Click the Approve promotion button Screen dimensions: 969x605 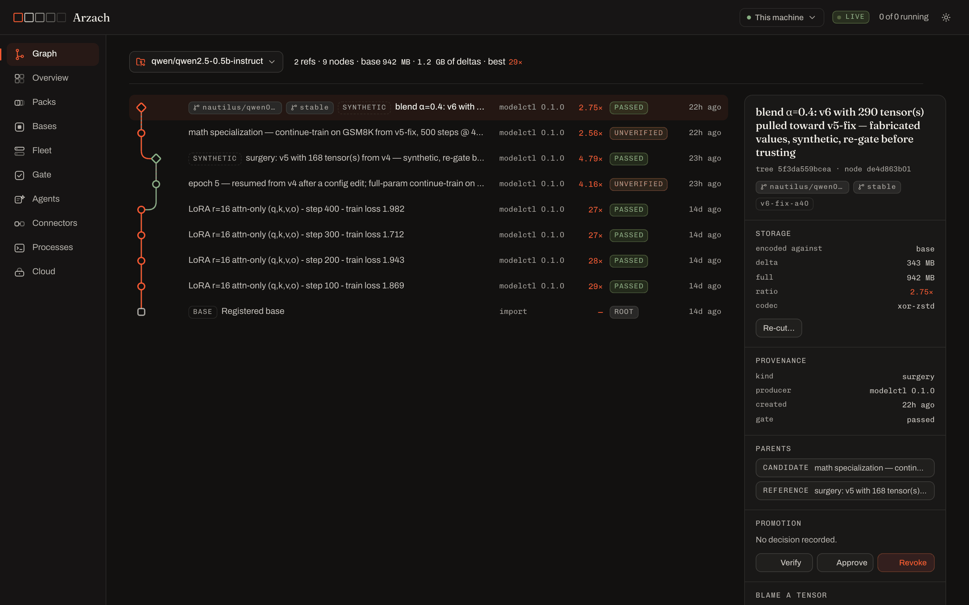[x=845, y=563]
